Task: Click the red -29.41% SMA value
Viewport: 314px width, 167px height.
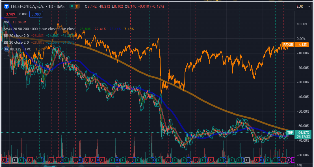Action: pos(99,29)
